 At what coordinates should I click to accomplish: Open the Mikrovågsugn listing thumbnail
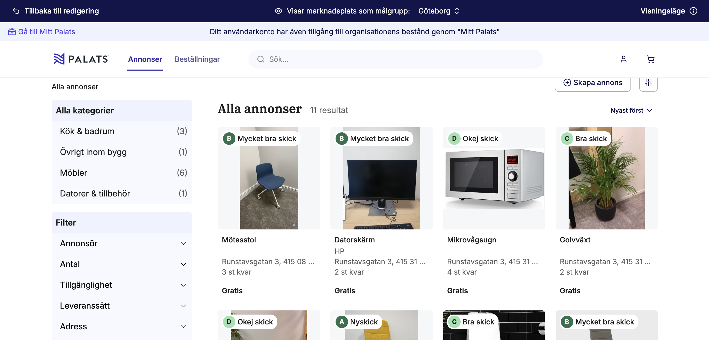[x=494, y=178]
